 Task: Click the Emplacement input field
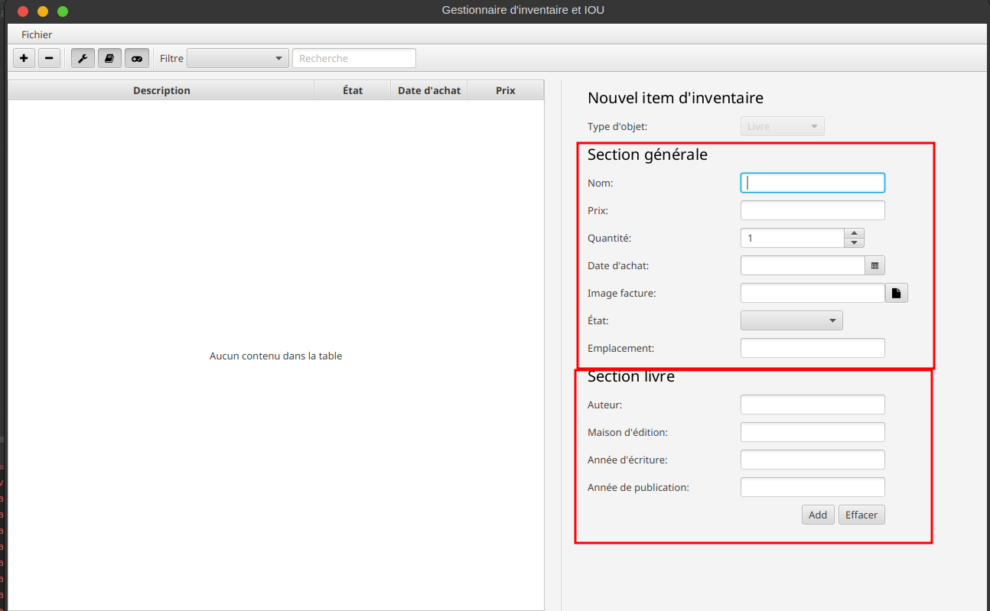pyautogui.click(x=813, y=348)
